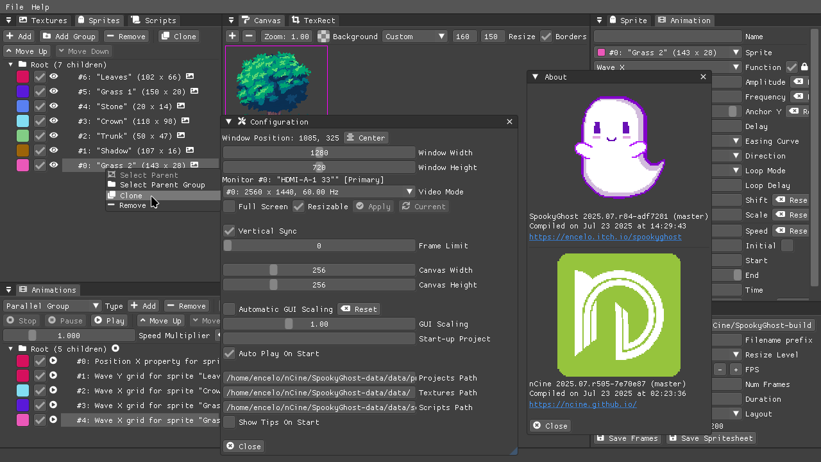Click the minus zoom-out icon in Canvas
Image resolution: width=821 pixels, height=462 pixels.
pos(250,37)
